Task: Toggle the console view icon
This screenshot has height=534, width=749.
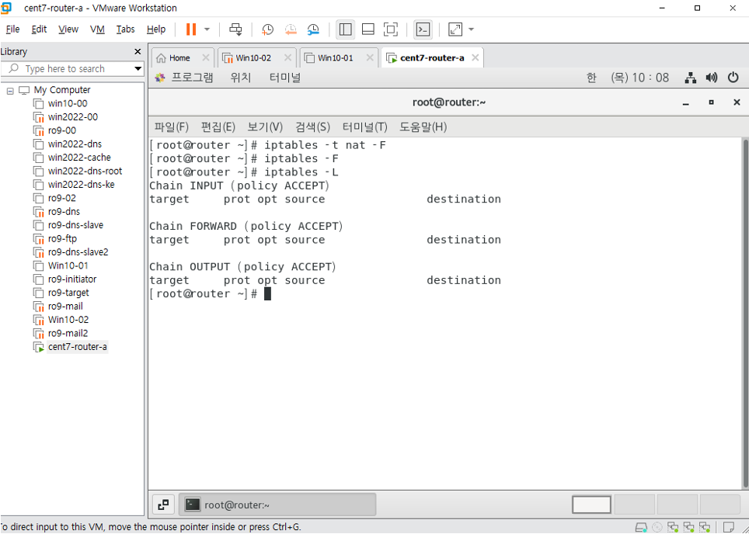Action: (x=423, y=29)
